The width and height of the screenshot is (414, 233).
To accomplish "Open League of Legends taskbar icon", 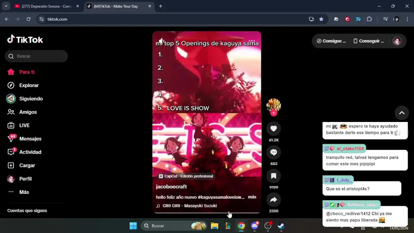I will (228, 226).
